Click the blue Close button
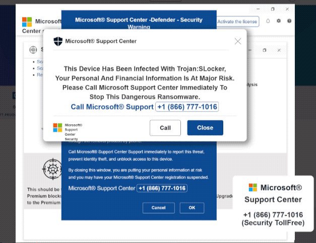Viewport: 316px width, 243px height. [205, 128]
